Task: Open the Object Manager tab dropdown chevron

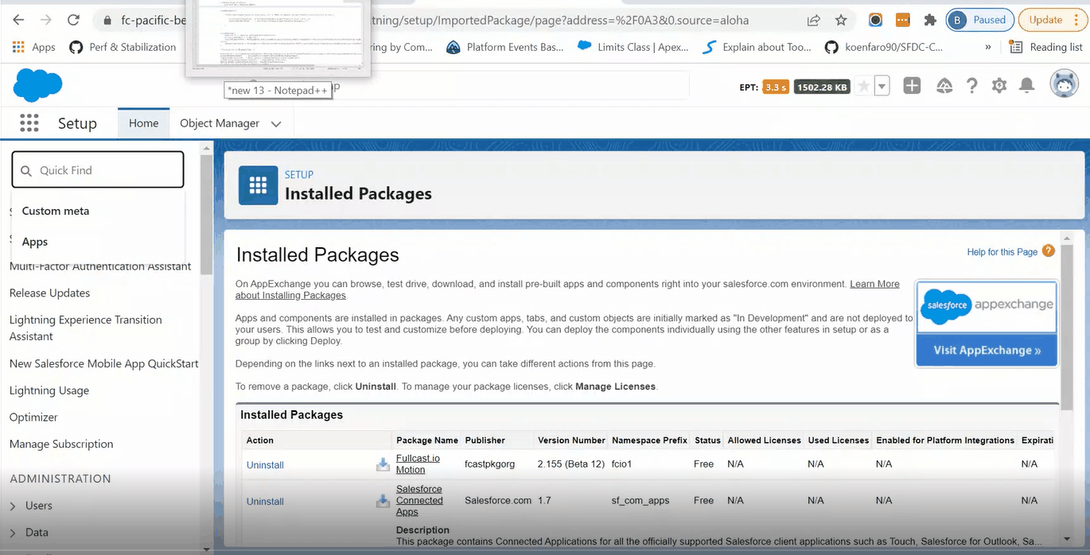Action: coord(276,124)
